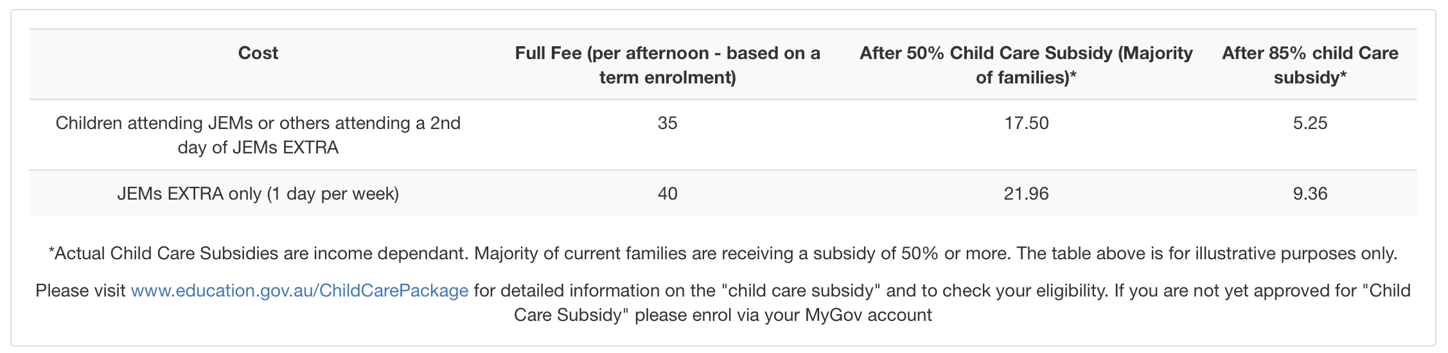The height and width of the screenshot is (353, 1448).
Task: Select the full fee value 40
Action: (x=667, y=194)
